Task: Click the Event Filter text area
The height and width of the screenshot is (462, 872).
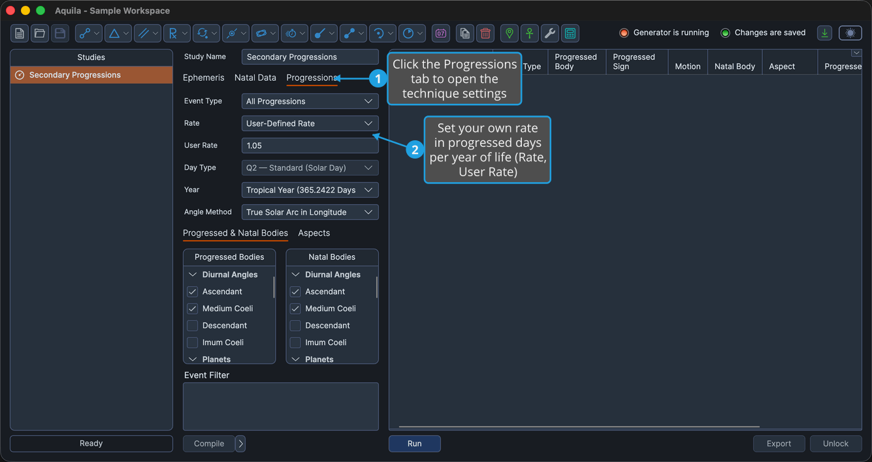Action: (281, 407)
